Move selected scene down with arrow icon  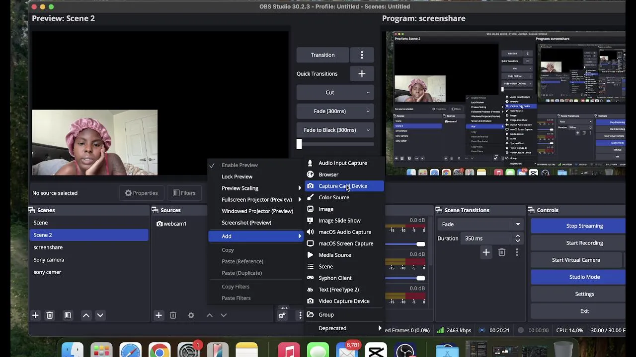tap(100, 315)
